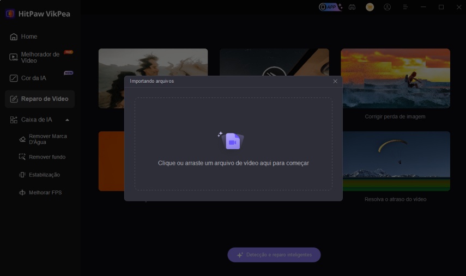Screen dimensions: 466x276
Task: Click the Caixa de IA grid icon
Action: [x=14, y=120]
